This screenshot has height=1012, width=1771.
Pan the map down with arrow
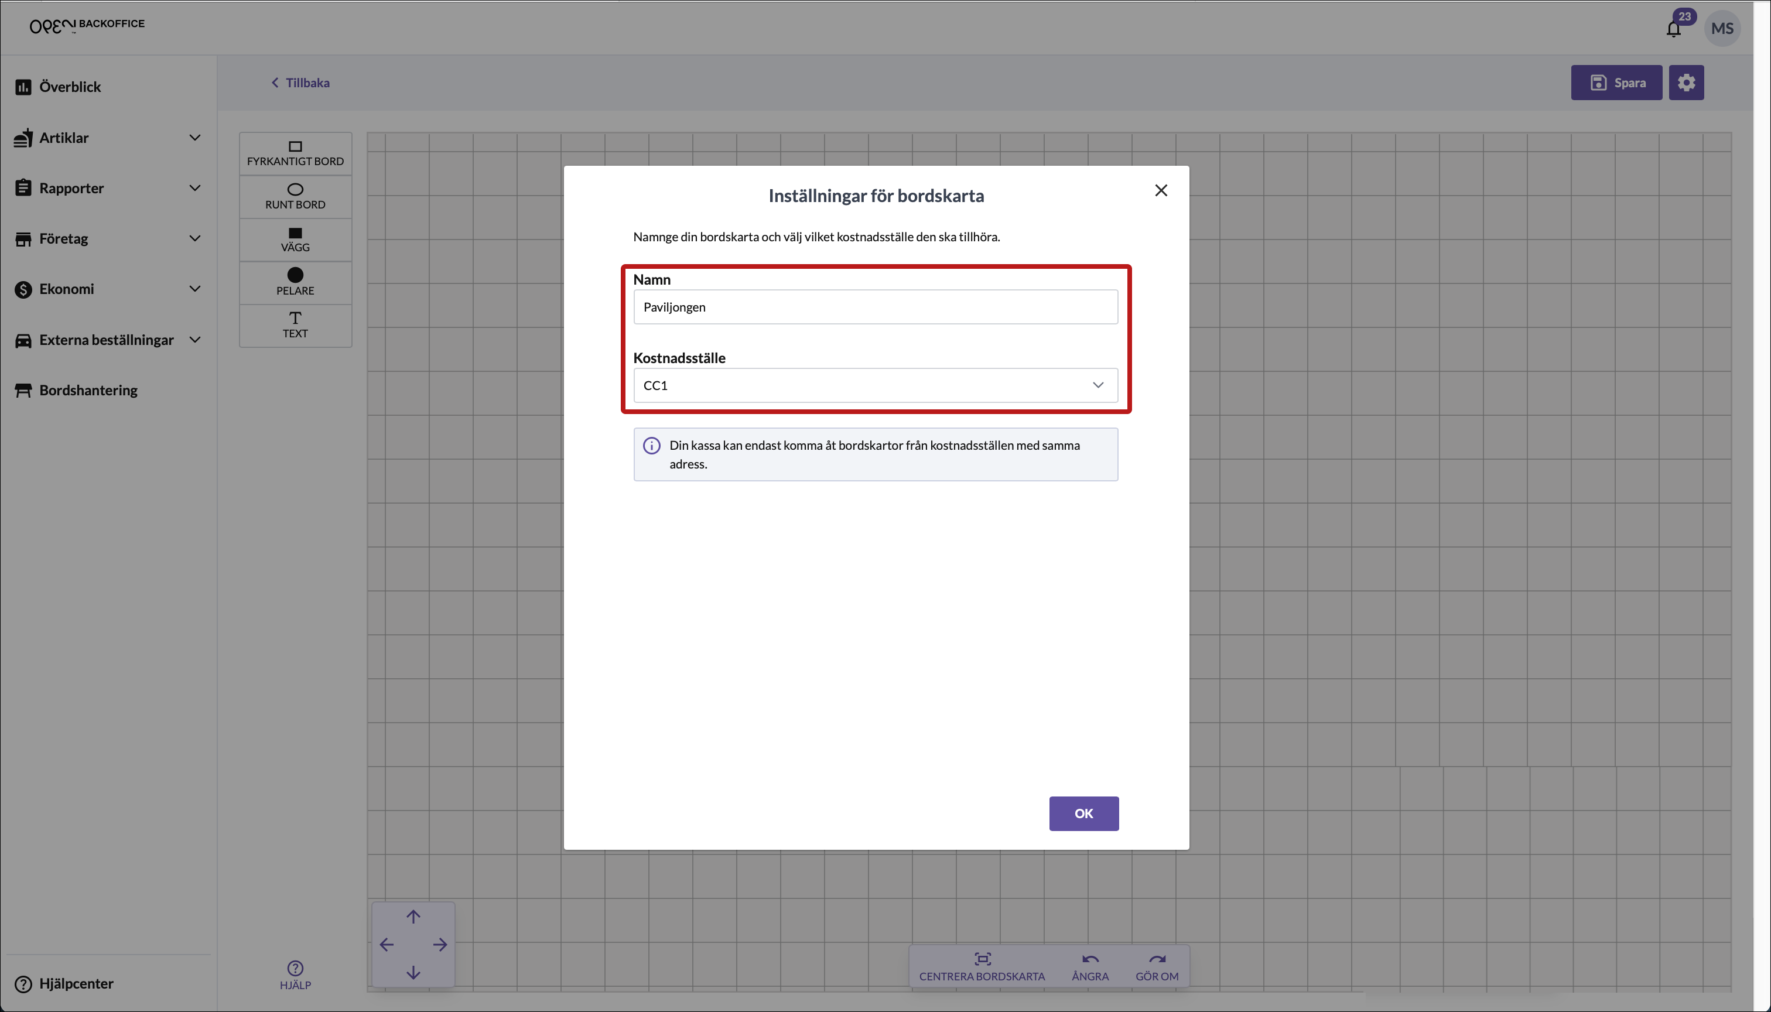click(x=413, y=972)
